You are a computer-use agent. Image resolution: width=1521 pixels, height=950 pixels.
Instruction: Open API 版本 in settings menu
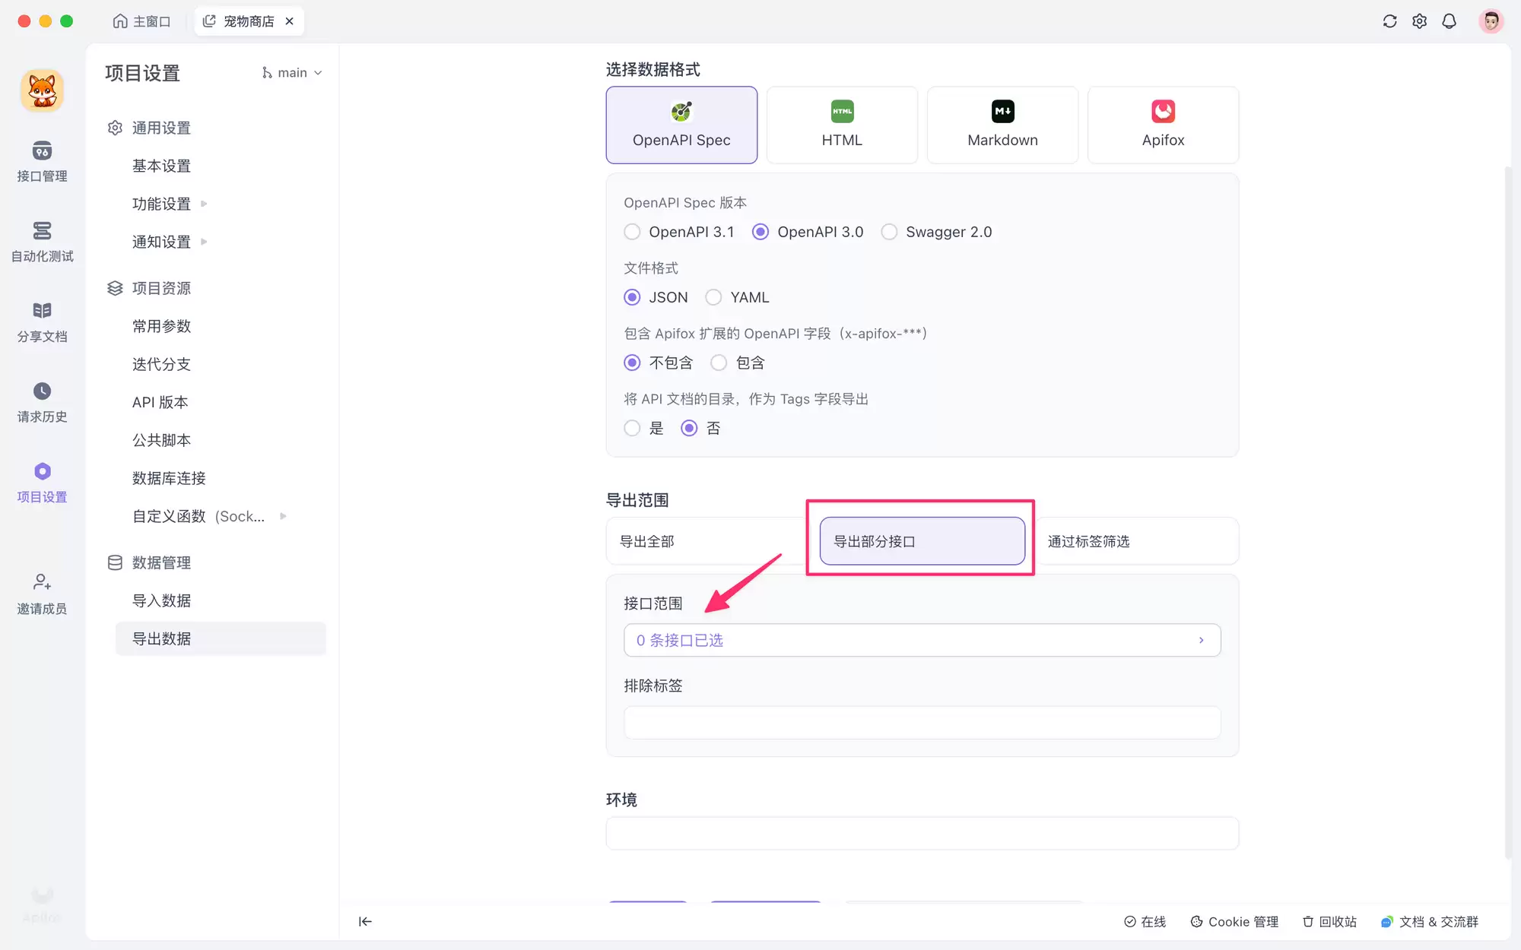tap(160, 402)
